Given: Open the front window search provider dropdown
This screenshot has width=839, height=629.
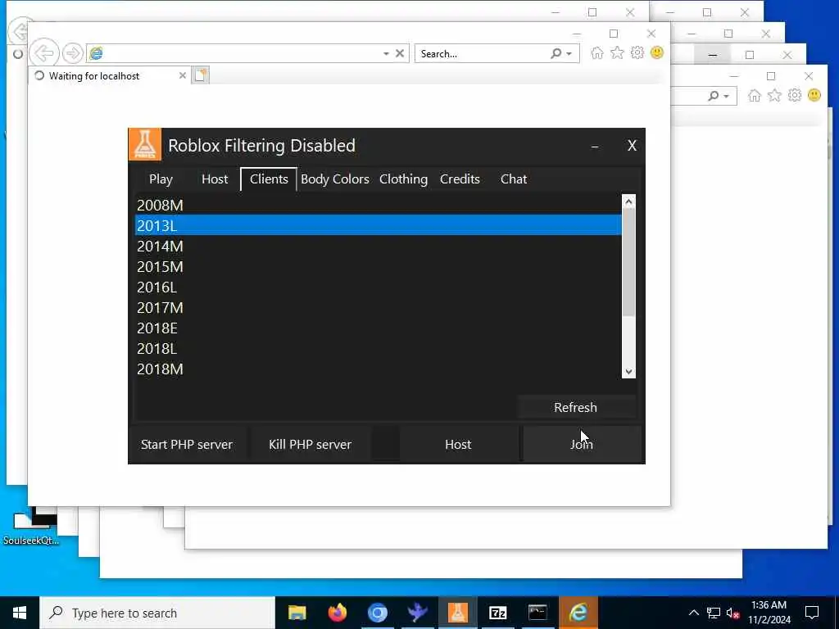Looking at the screenshot, I should (x=569, y=53).
